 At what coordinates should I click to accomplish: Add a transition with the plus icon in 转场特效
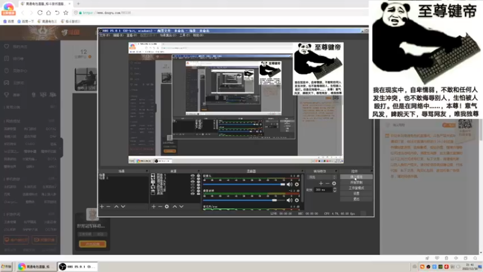(x=321, y=183)
